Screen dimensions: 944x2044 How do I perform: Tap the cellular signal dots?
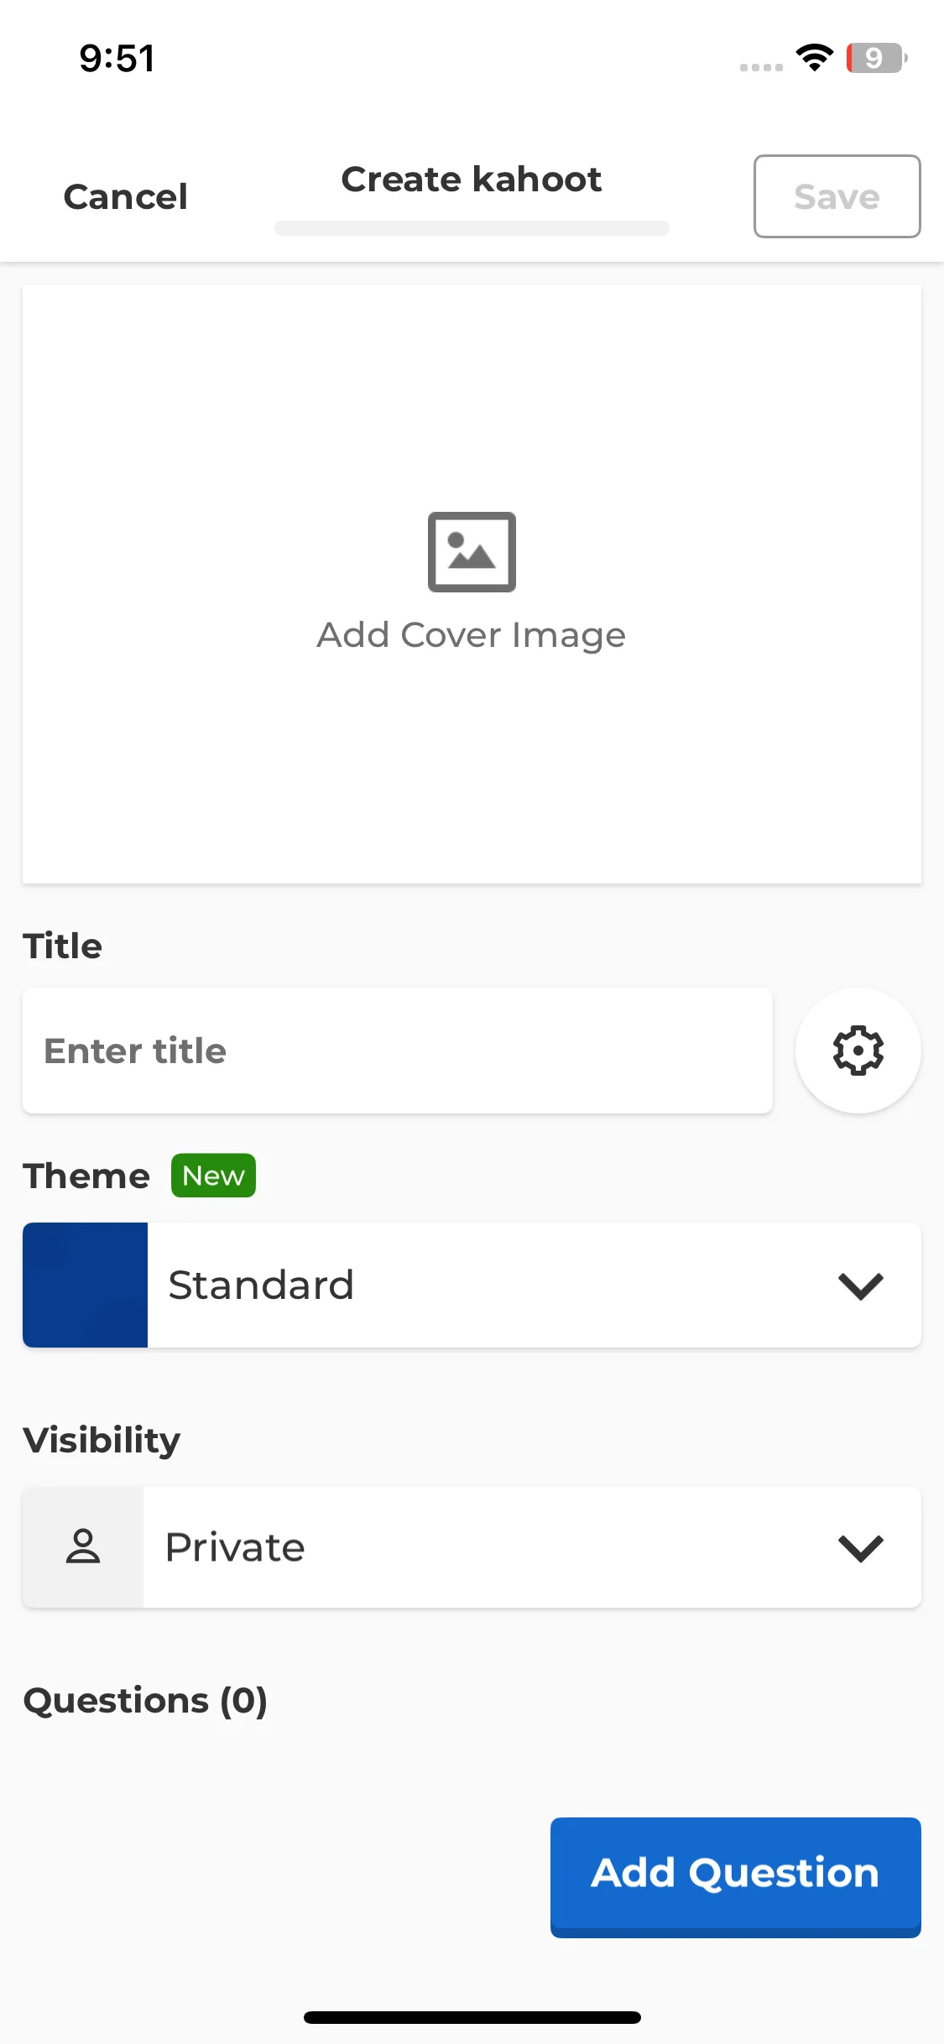pos(761,67)
